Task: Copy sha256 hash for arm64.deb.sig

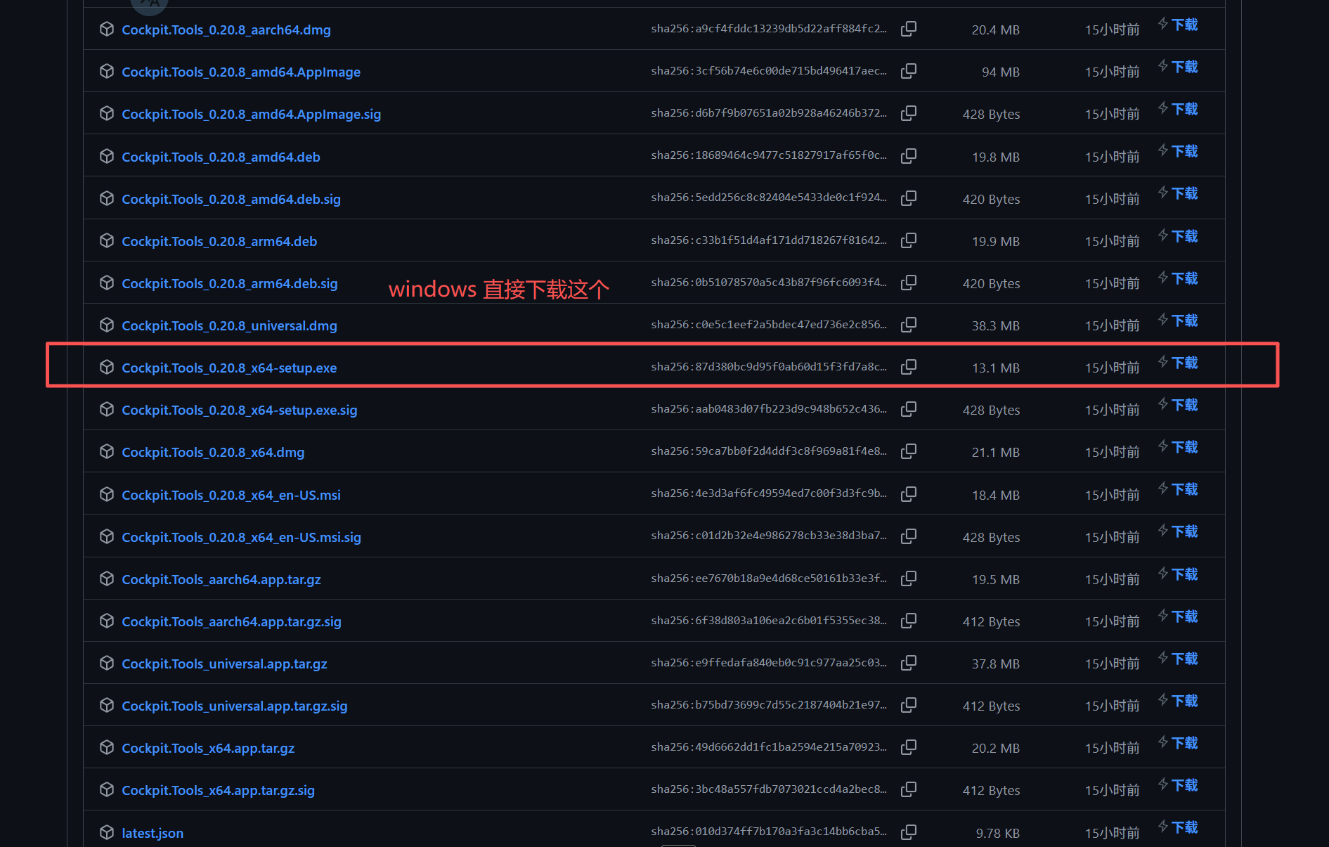Action: (909, 283)
